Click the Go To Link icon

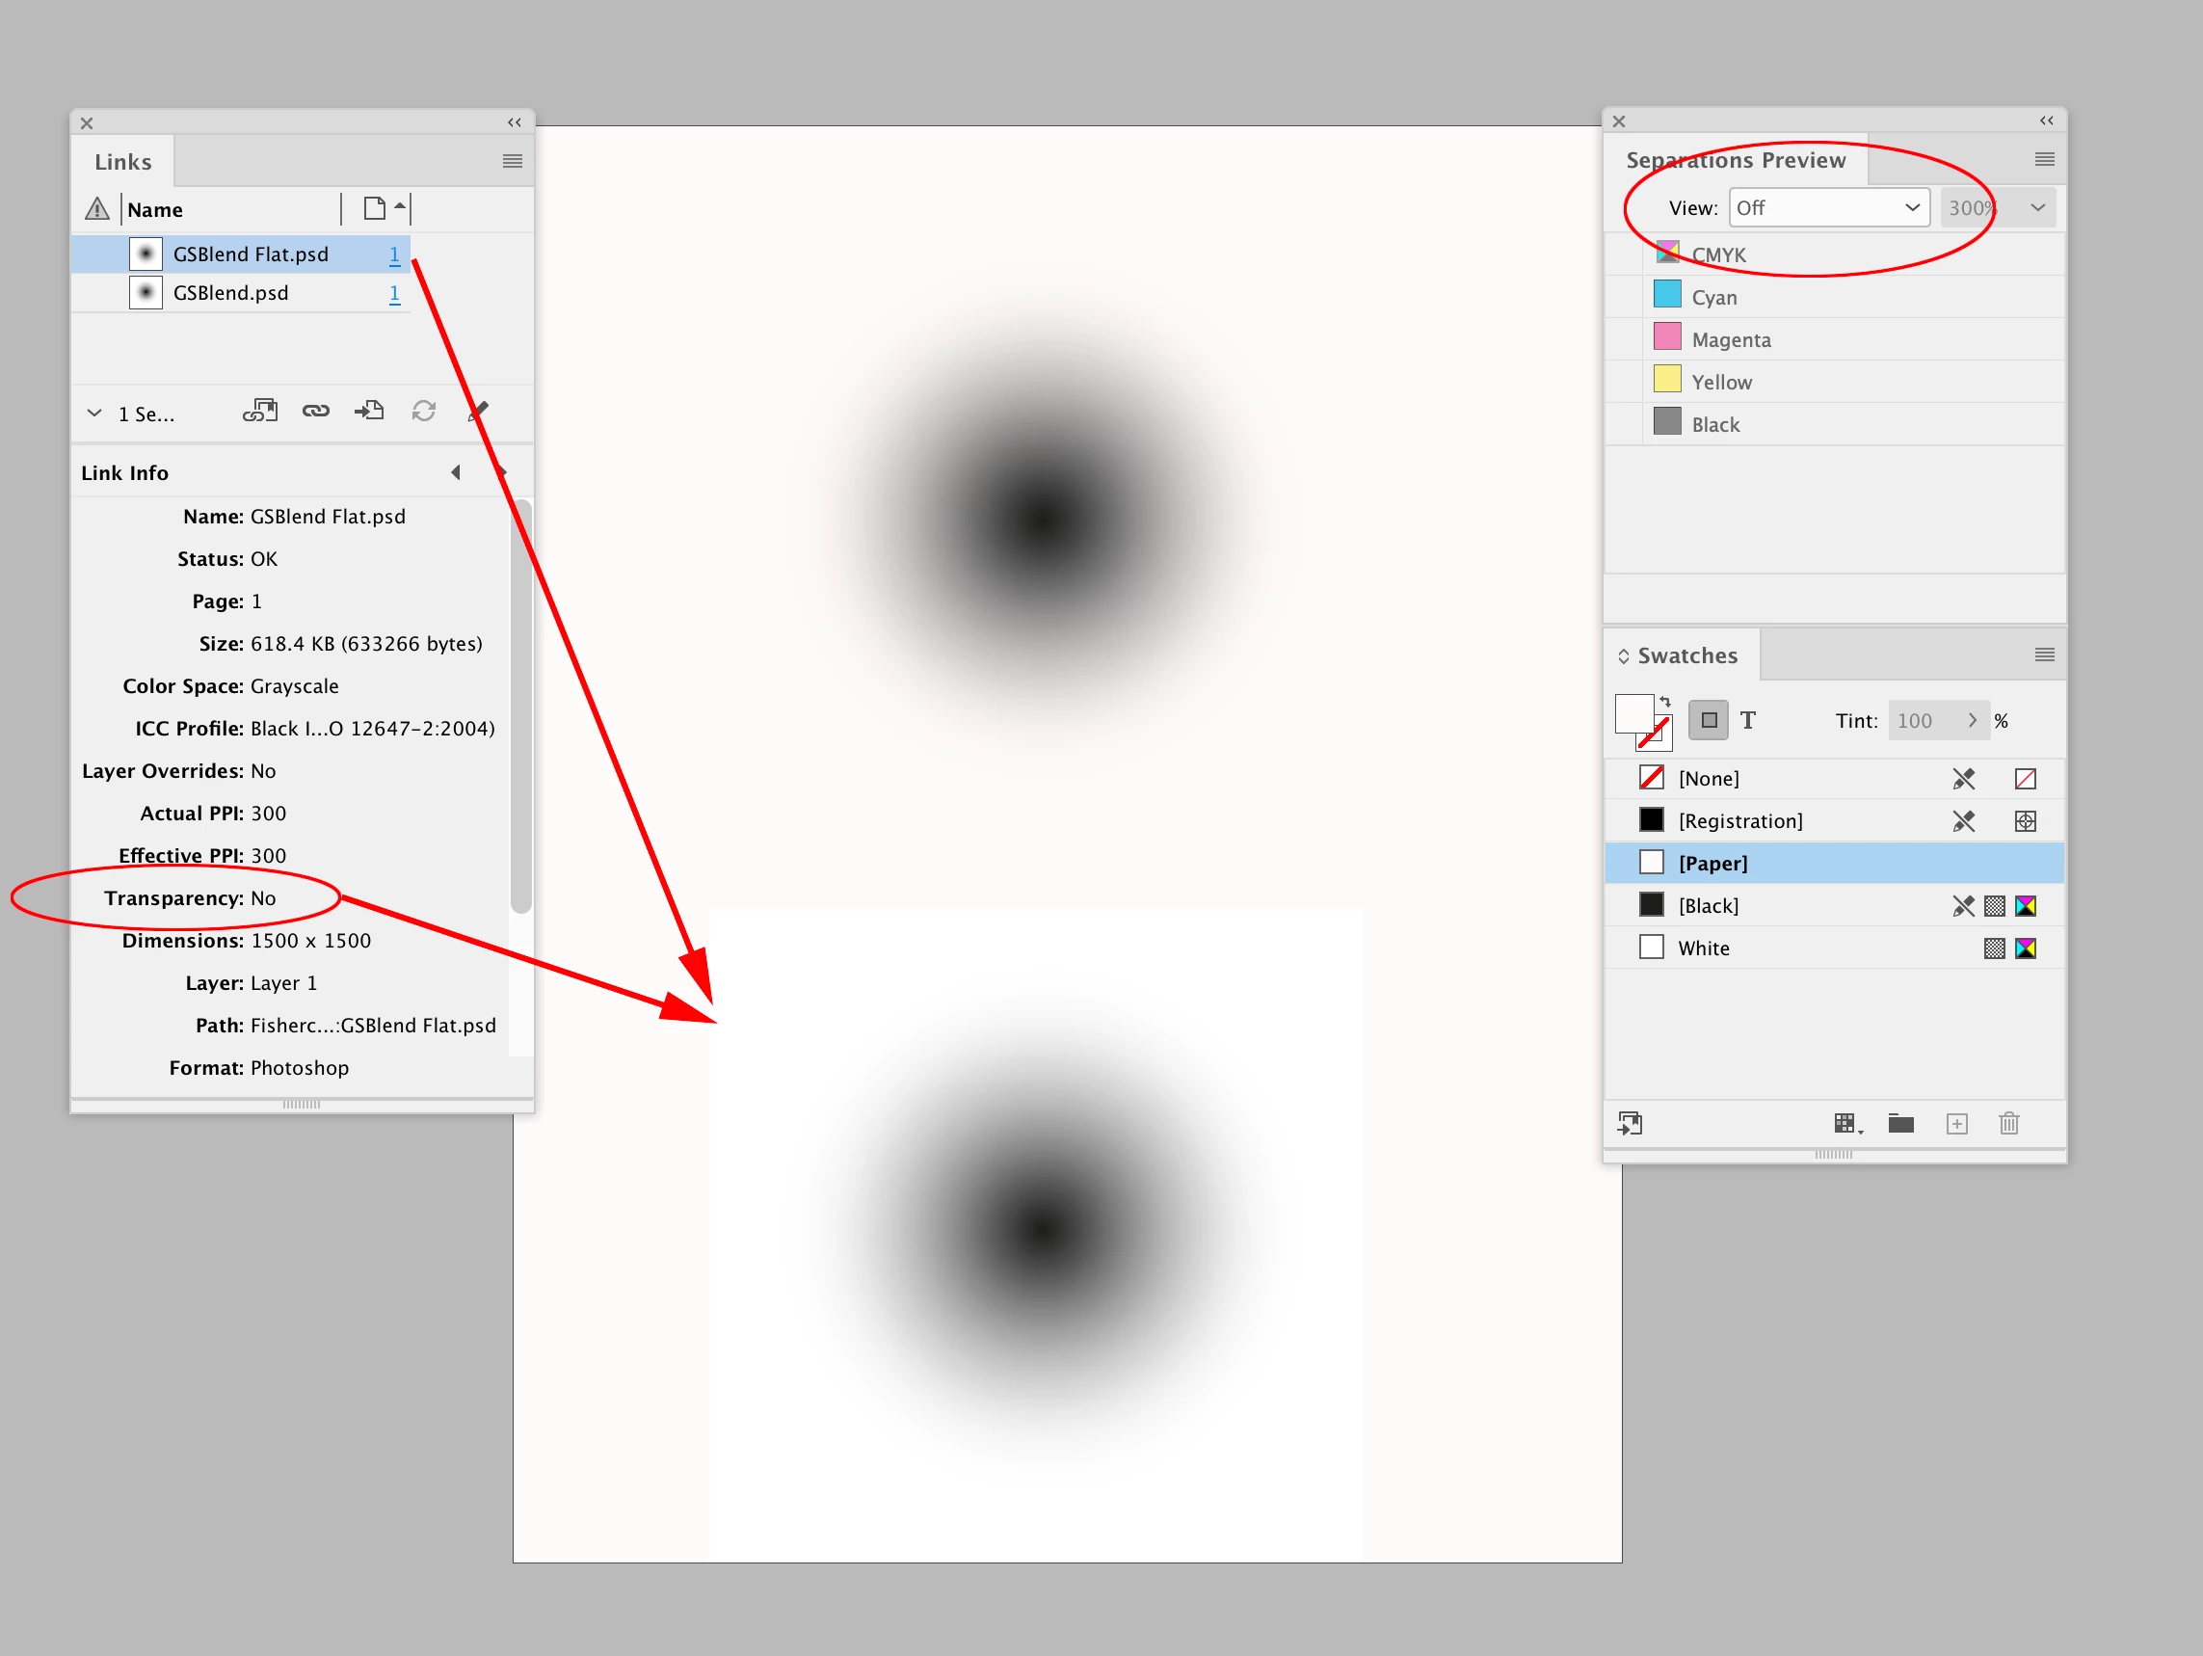tap(369, 412)
